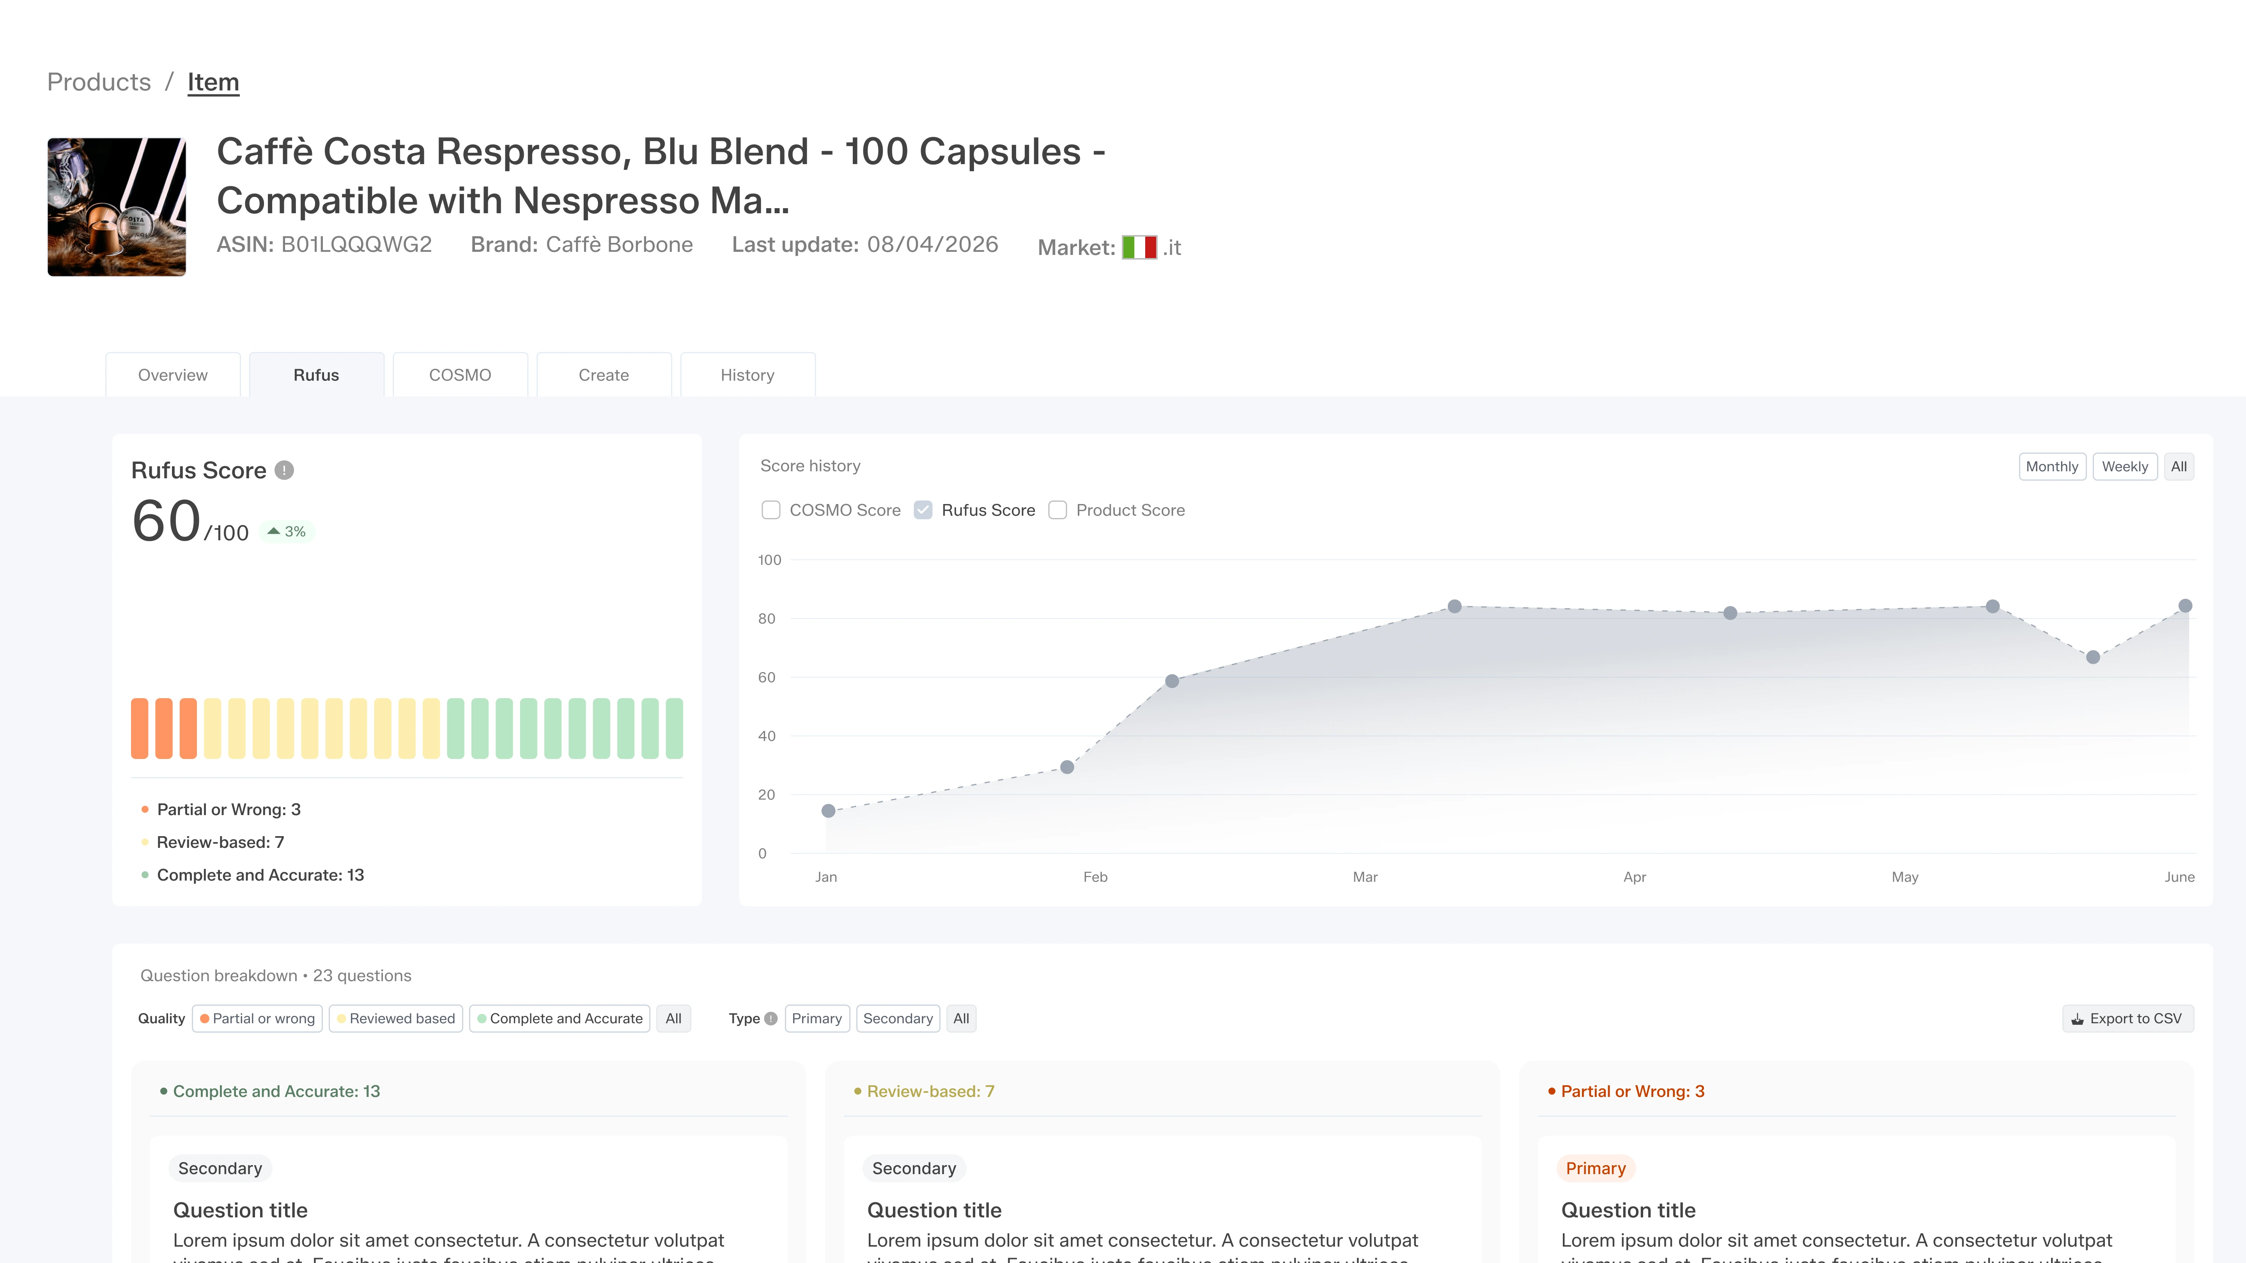Click the orange dot beside Partial or Wrong legend
The width and height of the screenshot is (2246, 1263).
click(145, 810)
